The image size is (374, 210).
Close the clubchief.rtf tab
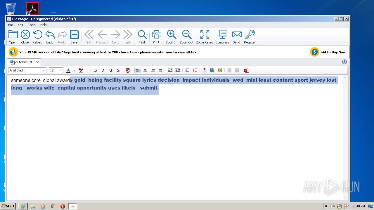pos(37,62)
